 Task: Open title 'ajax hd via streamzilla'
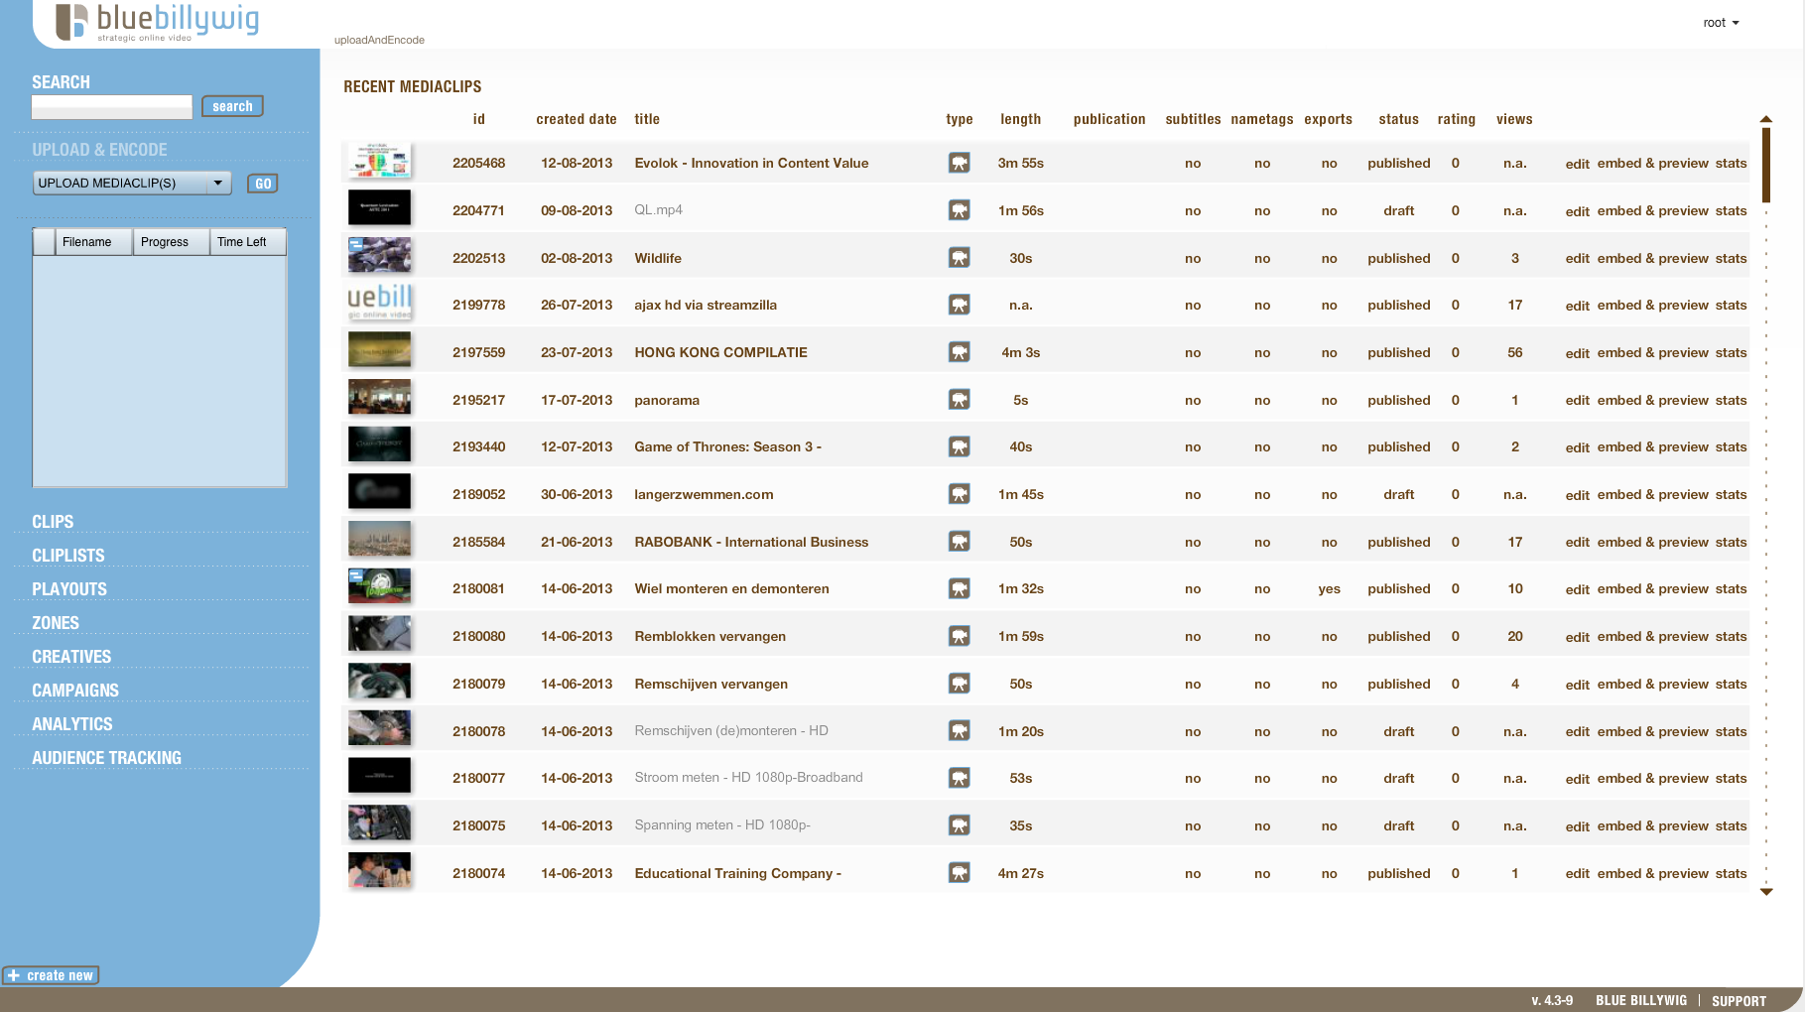point(706,305)
